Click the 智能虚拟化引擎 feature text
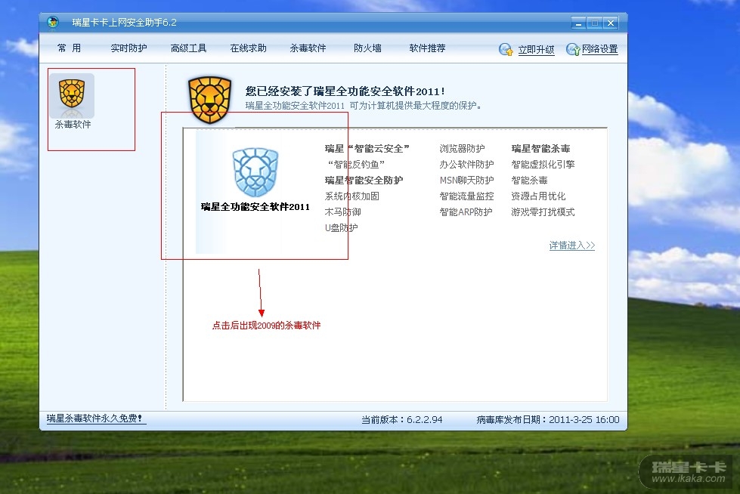 tap(543, 164)
